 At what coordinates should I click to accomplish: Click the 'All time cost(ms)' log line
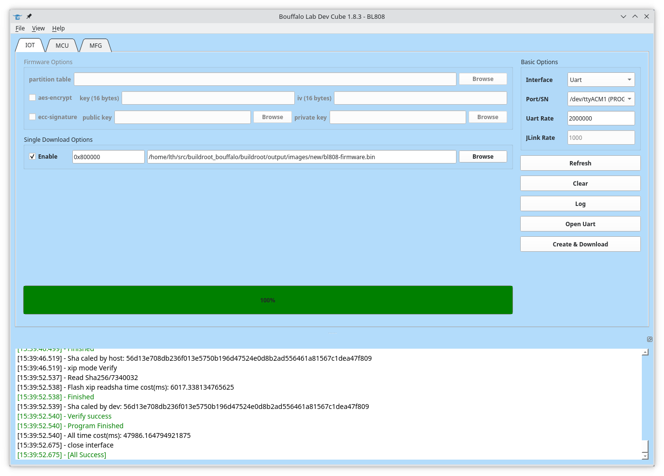[x=104, y=435]
